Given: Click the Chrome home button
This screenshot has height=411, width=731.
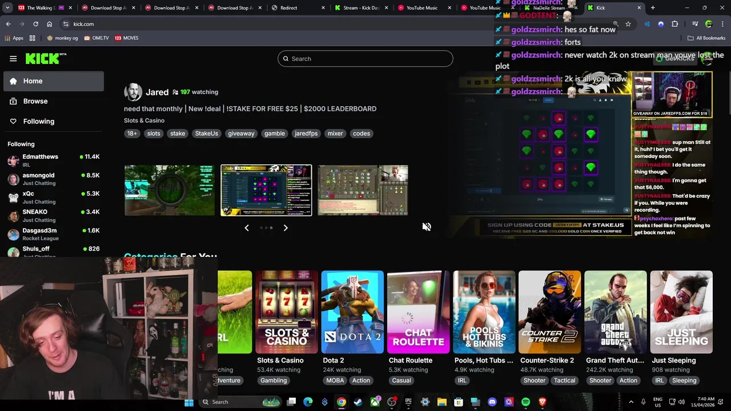Looking at the screenshot, I should (x=49, y=24).
